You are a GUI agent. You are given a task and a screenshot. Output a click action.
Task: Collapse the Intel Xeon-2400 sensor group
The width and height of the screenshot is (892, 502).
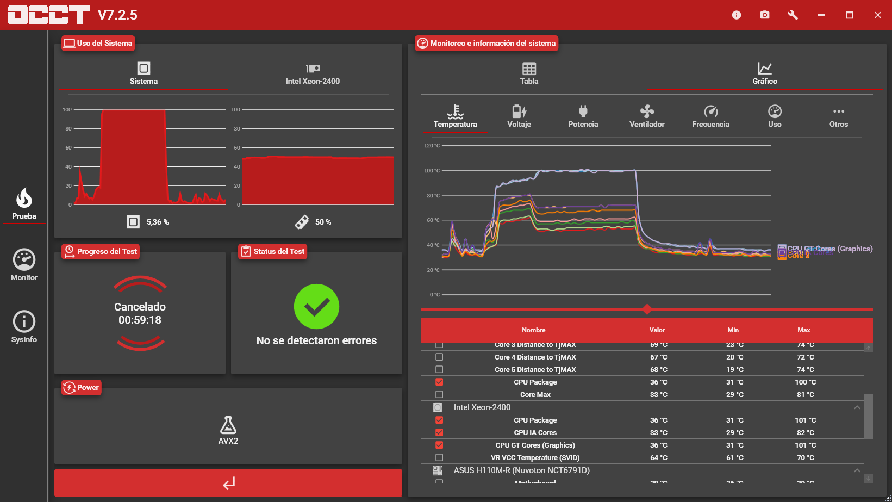coord(857,407)
